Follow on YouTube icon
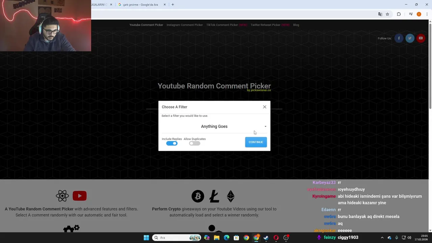The height and width of the screenshot is (243, 432). [x=421, y=38]
